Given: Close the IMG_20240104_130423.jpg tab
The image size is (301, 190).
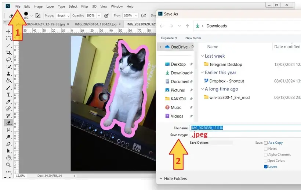Looking at the screenshot, I should pos(120,24).
